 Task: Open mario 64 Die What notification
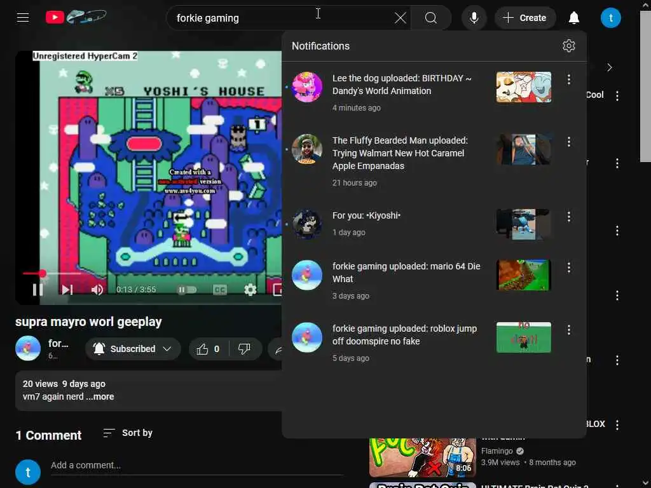click(x=434, y=280)
